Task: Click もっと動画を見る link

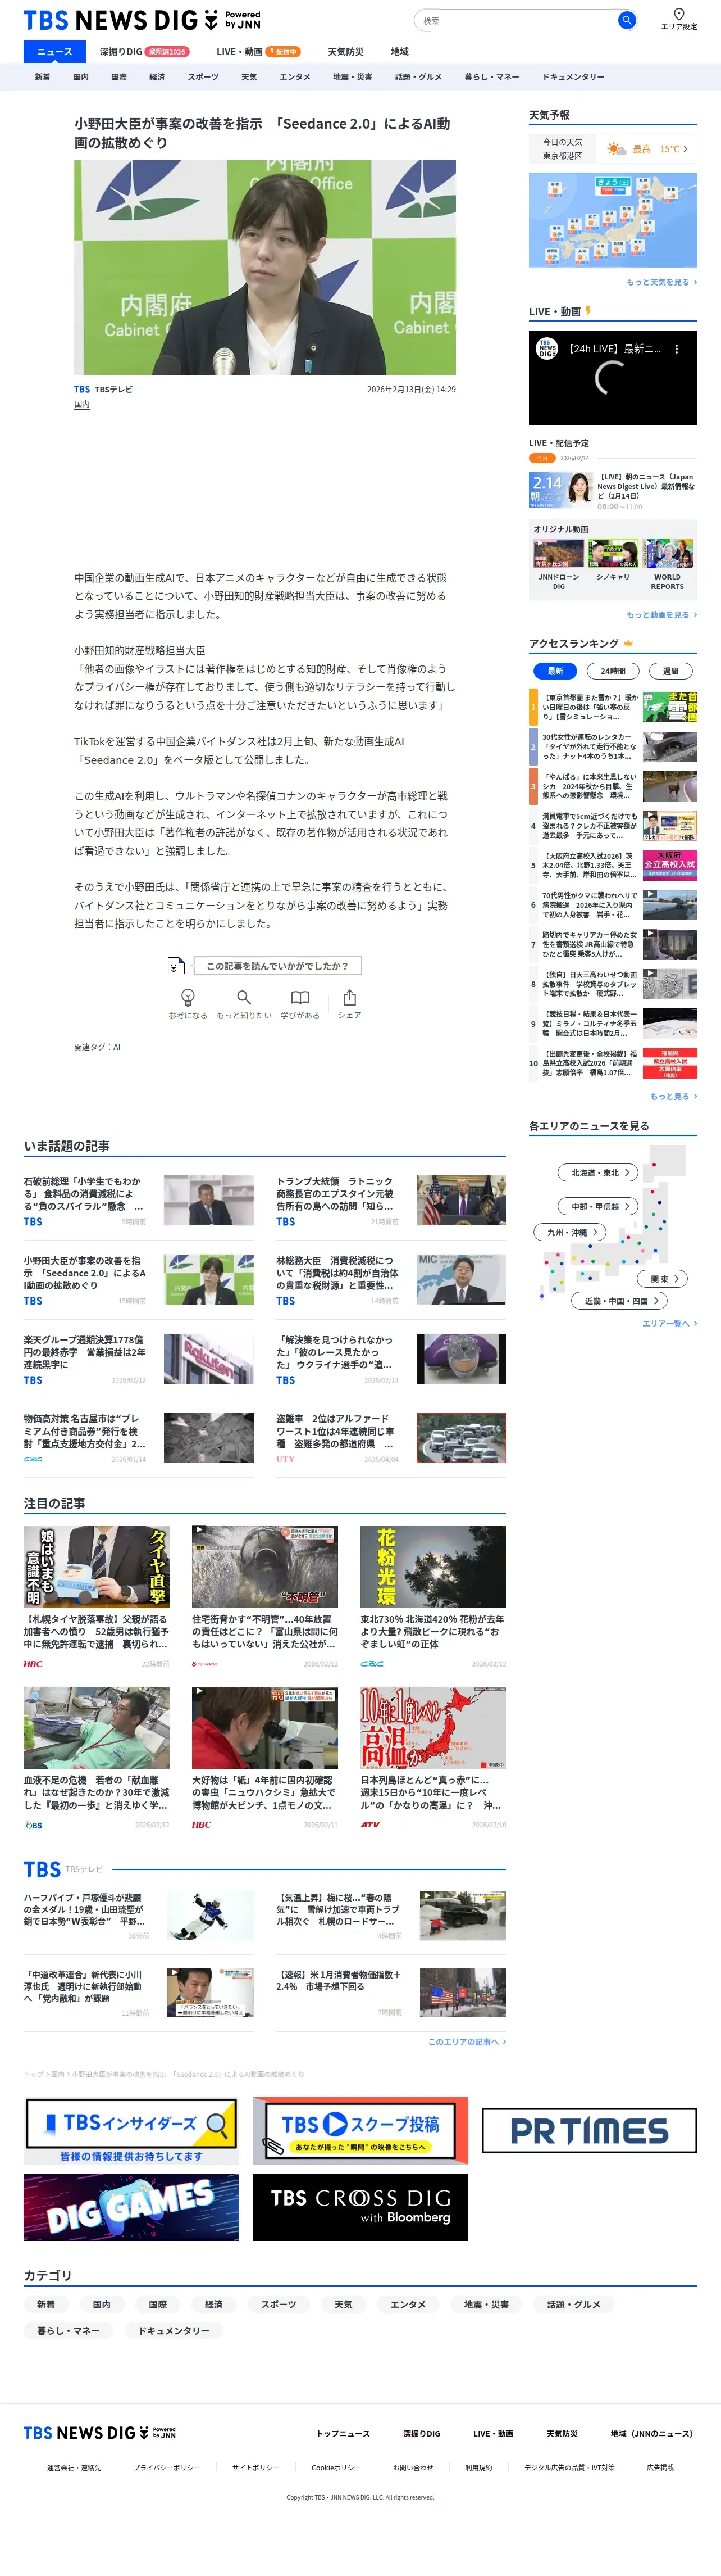Action: [x=661, y=615]
